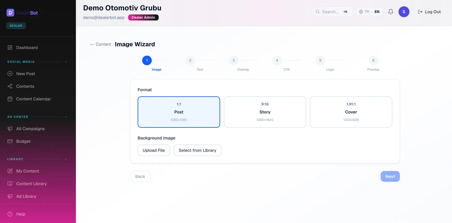This screenshot has height=223, width=452.
Task: Click demo@dealerbot.app email text
Action: 104,17
